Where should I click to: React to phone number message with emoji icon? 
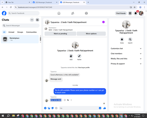65,100
